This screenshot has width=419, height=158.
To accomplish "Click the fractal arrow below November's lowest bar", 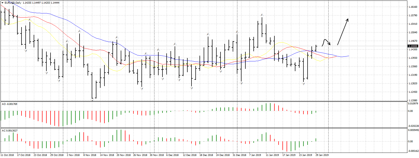I will coord(92,100).
